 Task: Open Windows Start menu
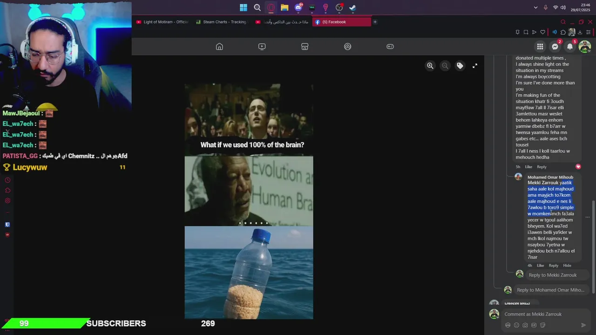(244, 7)
